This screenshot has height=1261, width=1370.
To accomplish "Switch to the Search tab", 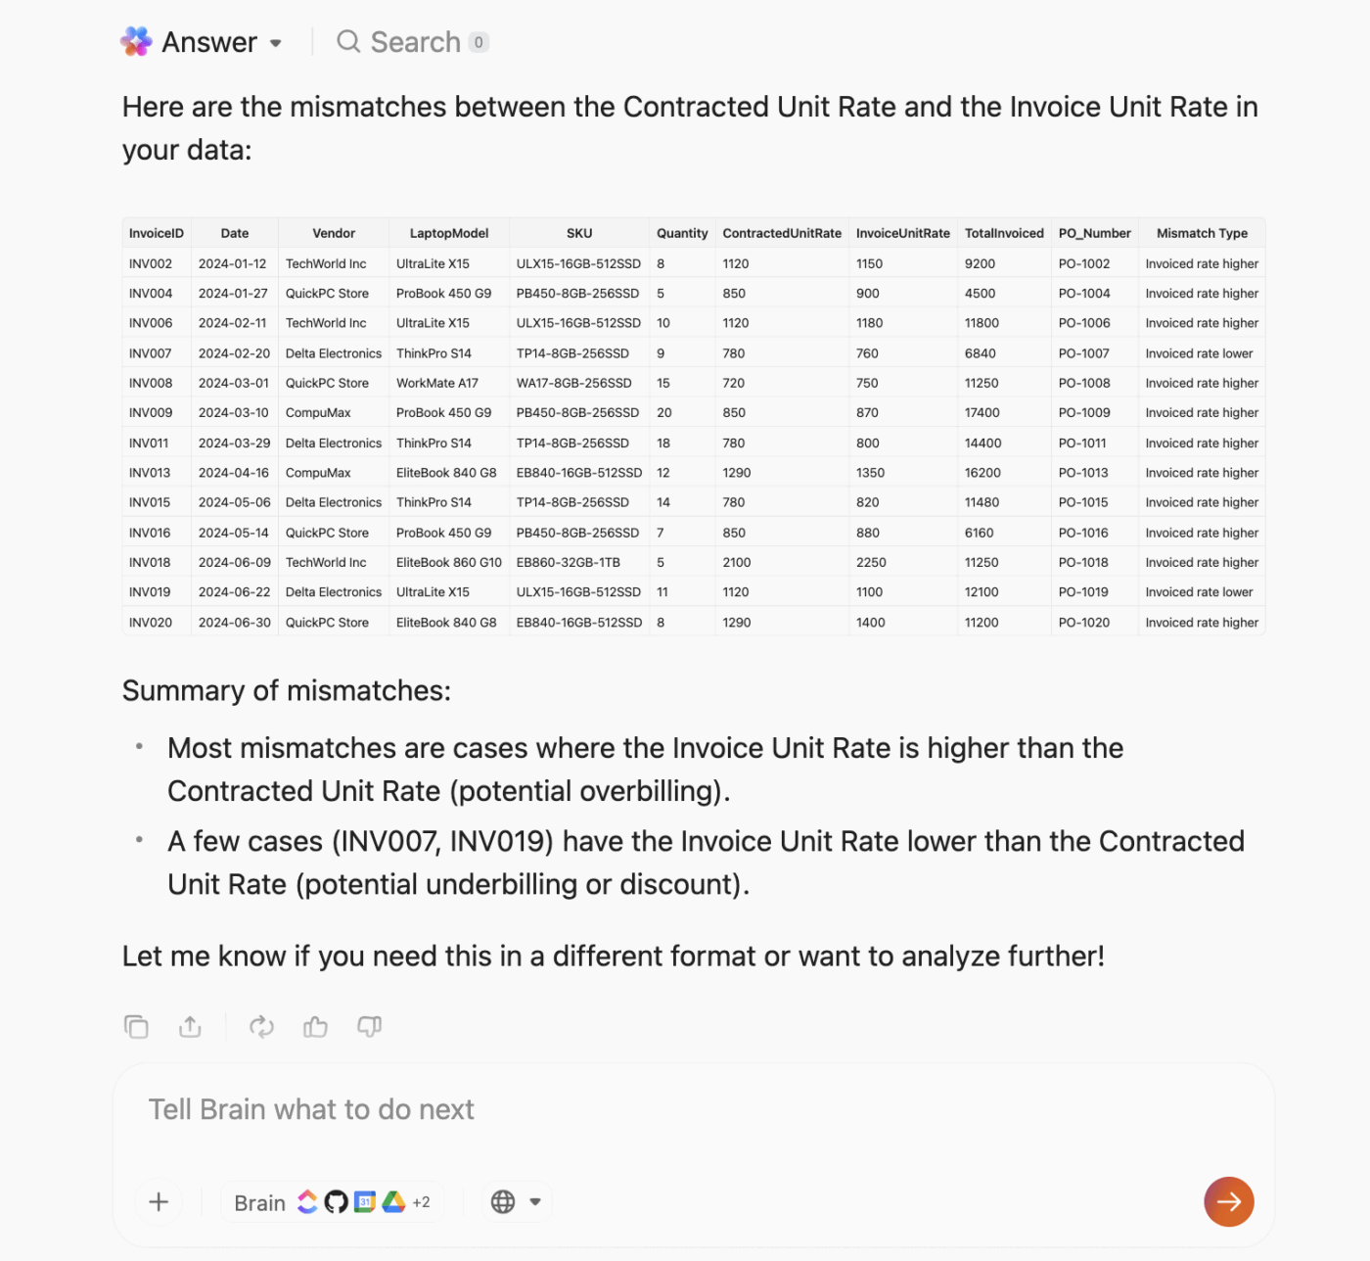I will (x=413, y=42).
